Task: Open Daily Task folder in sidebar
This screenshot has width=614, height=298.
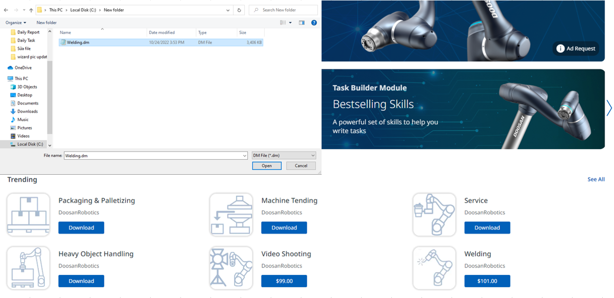Action: point(26,40)
